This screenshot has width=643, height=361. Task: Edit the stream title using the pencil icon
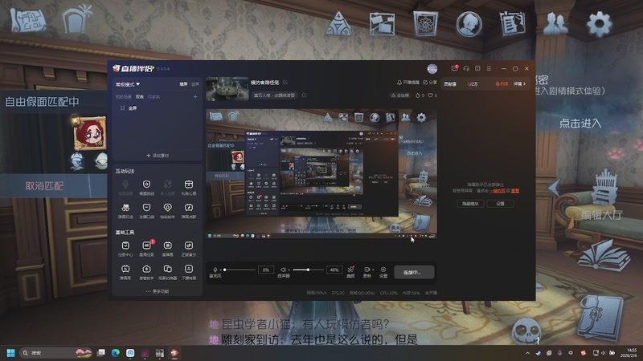coord(285,83)
